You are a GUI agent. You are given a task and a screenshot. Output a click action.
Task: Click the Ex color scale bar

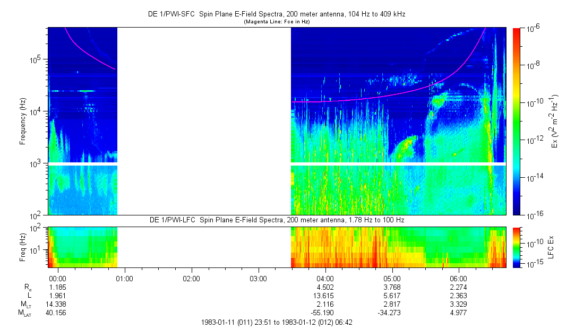coord(516,121)
